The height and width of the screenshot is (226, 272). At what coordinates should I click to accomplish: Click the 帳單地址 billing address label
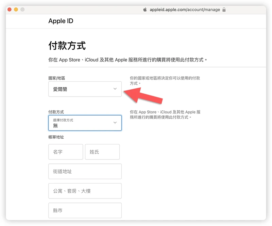point(55,137)
